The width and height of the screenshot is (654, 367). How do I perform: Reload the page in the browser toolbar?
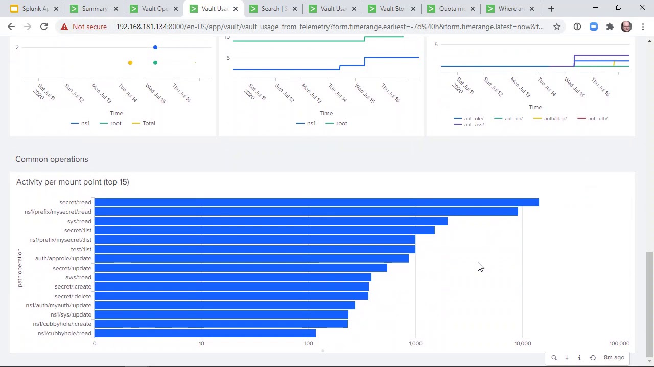click(x=44, y=27)
